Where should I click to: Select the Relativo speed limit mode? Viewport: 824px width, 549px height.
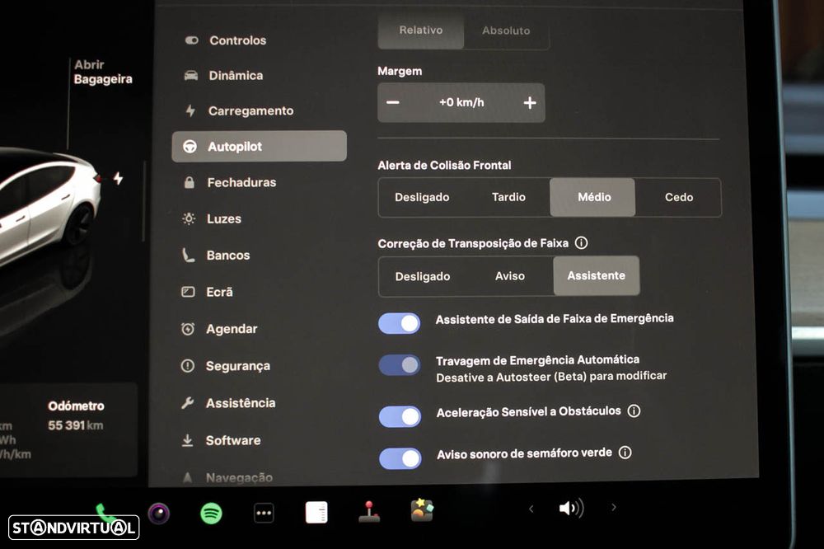[x=421, y=30]
